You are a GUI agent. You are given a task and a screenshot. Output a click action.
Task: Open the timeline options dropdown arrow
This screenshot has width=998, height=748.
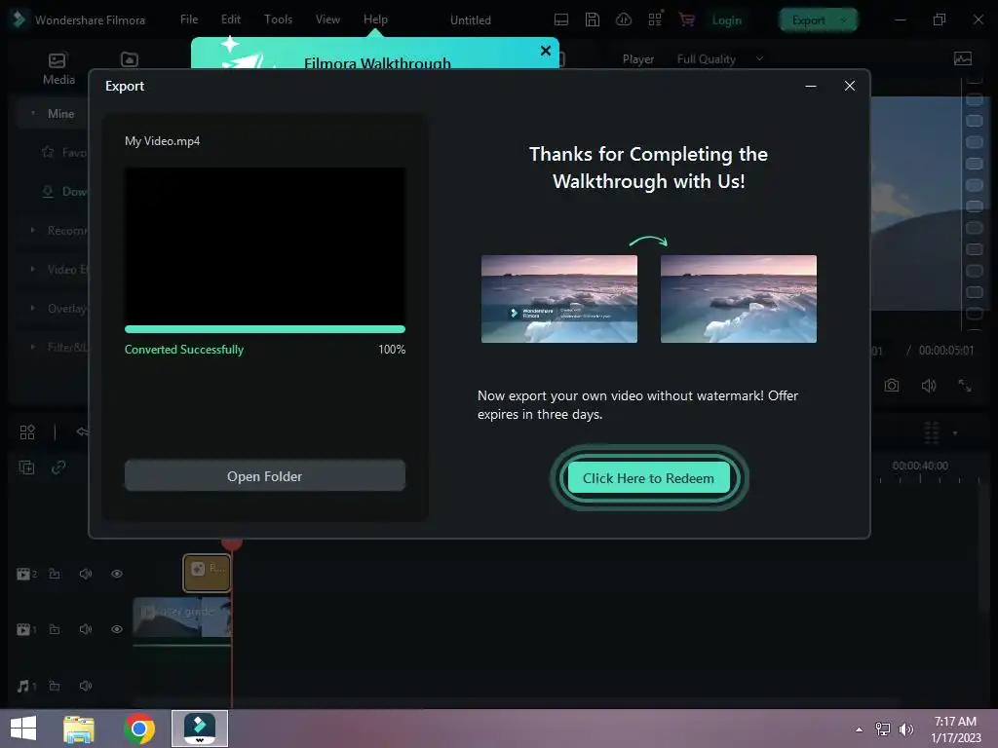(955, 433)
